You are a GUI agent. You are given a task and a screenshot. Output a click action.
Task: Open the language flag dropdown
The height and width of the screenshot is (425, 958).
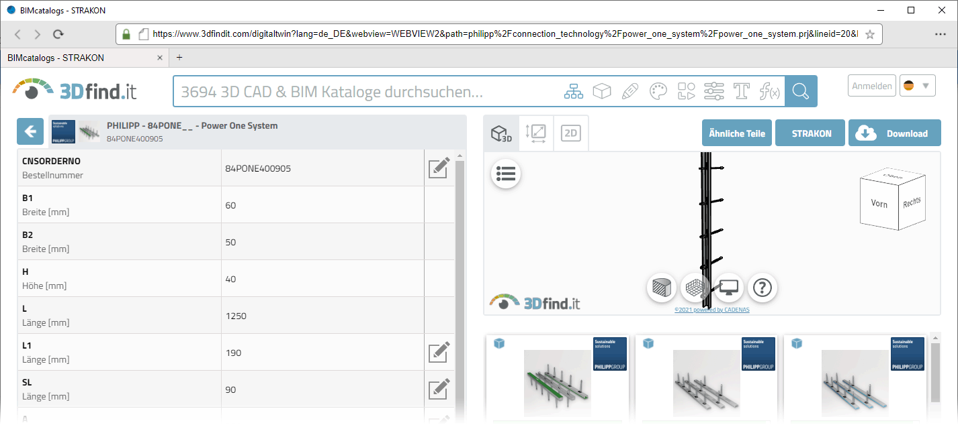pos(918,86)
